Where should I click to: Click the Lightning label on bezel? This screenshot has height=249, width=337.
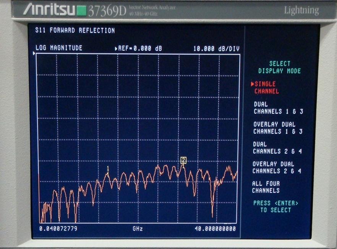301,11
